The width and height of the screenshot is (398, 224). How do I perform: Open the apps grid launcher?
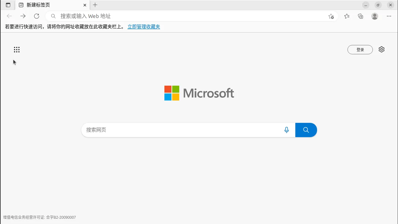click(x=17, y=50)
